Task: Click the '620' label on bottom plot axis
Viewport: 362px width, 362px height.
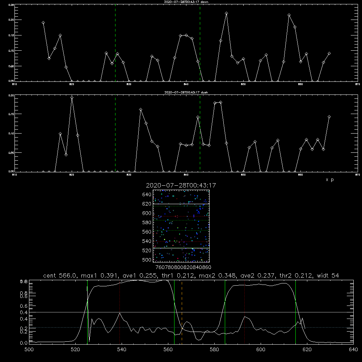Action: tap(307, 350)
